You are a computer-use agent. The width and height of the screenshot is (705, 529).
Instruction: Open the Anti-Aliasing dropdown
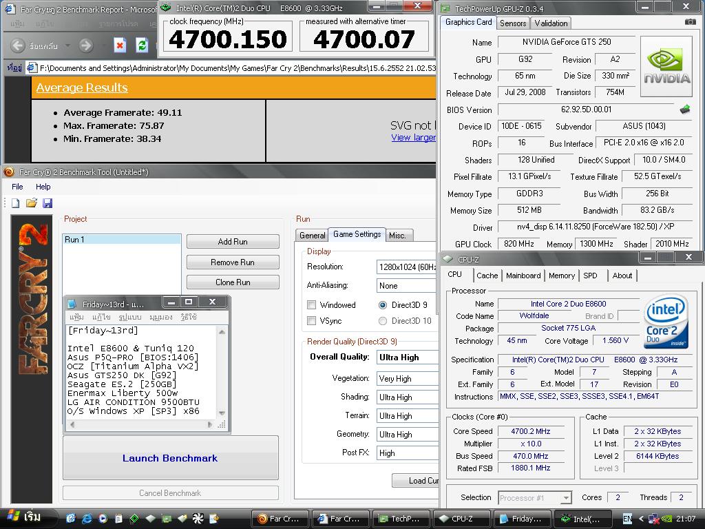click(406, 286)
